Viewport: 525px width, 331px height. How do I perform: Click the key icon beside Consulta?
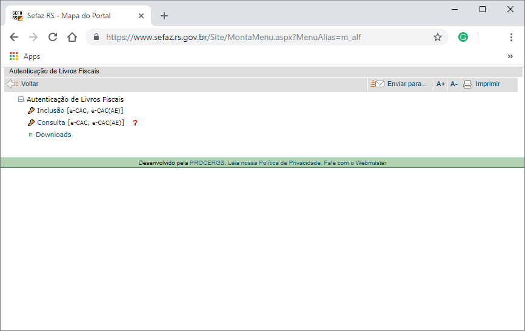[31, 123]
